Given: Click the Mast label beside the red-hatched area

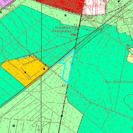Looking at the screenshot, I should [90, 18].
